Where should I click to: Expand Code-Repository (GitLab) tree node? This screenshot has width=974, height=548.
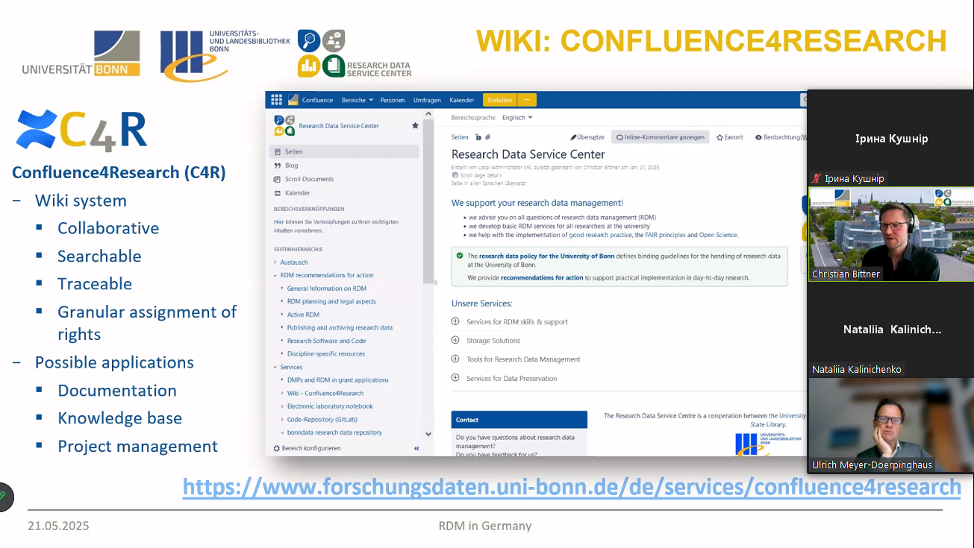tap(282, 419)
